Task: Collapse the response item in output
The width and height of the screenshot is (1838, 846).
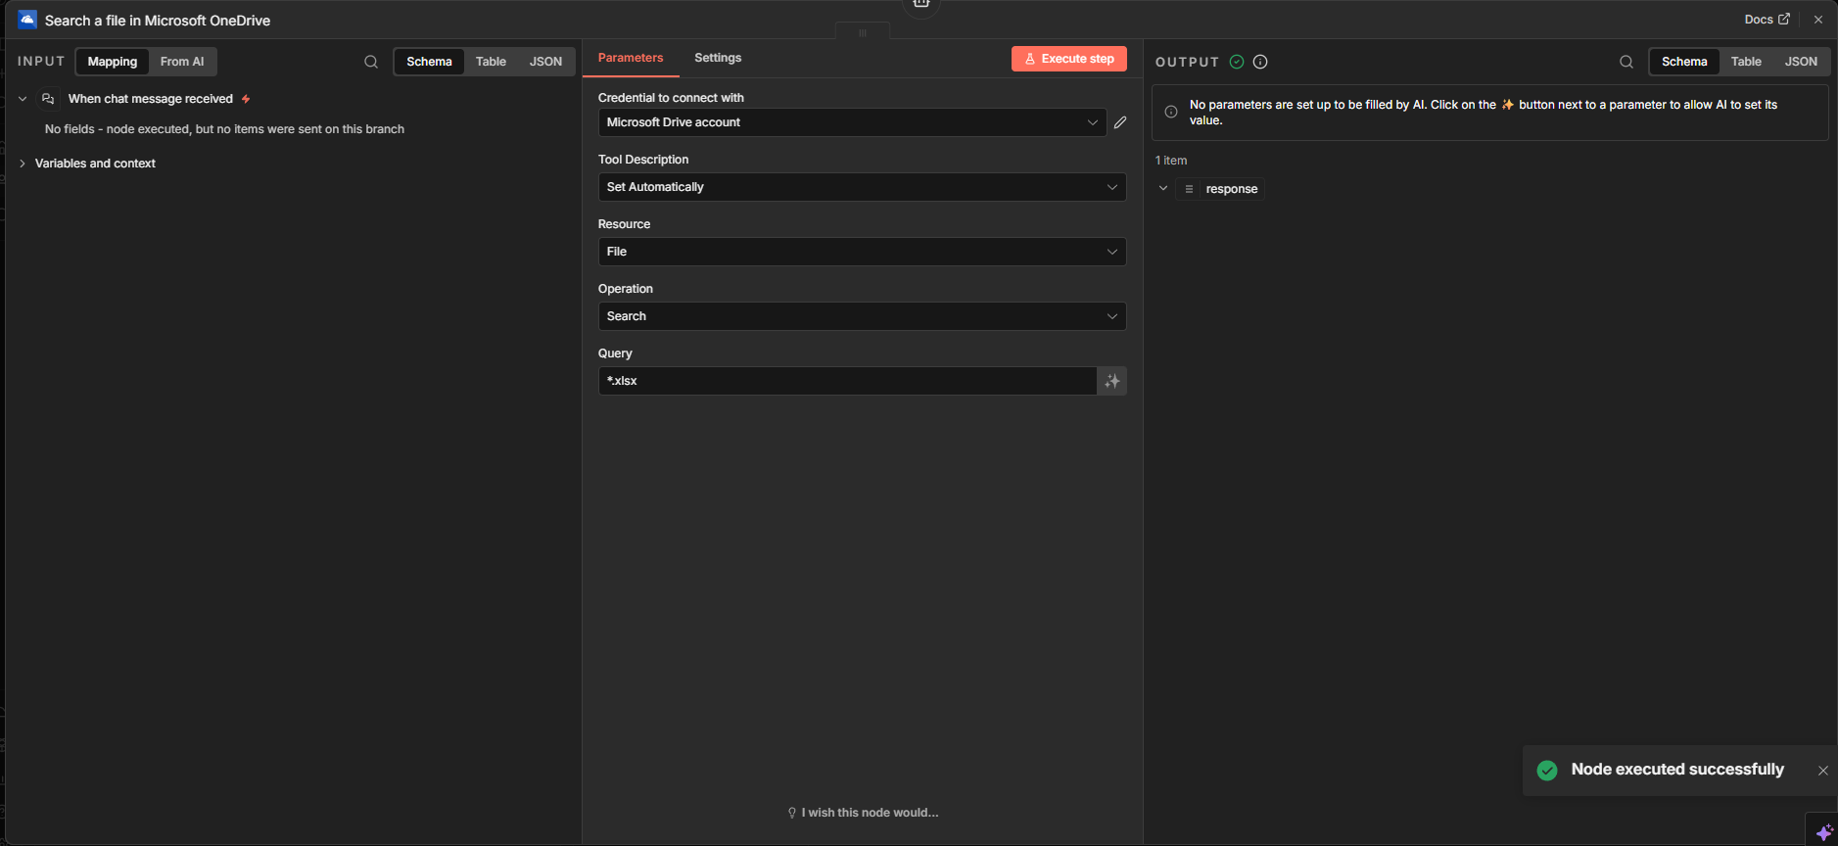Action: pos(1163,189)
